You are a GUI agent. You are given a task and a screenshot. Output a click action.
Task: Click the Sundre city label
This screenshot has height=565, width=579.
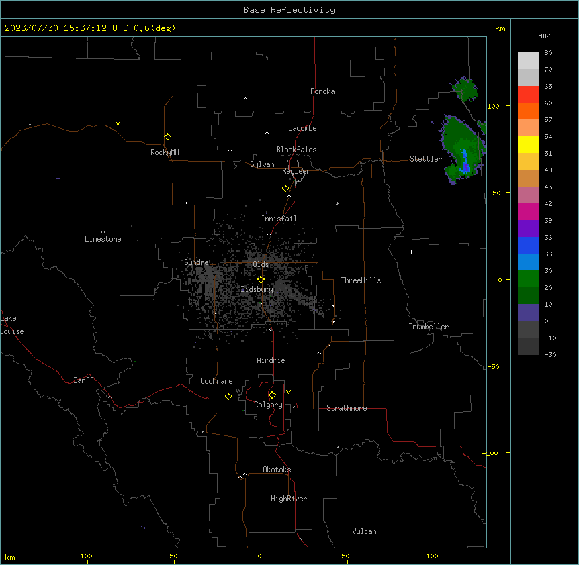(196, 262)
